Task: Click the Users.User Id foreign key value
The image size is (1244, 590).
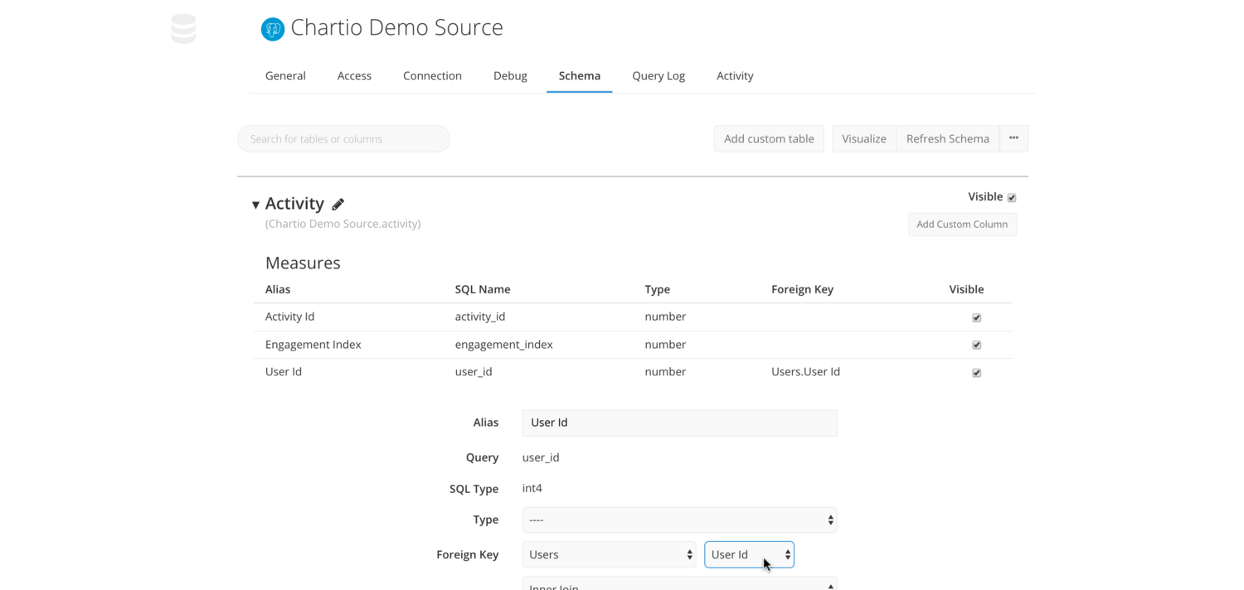Action: pyautogui.click(x=805, y=371)
